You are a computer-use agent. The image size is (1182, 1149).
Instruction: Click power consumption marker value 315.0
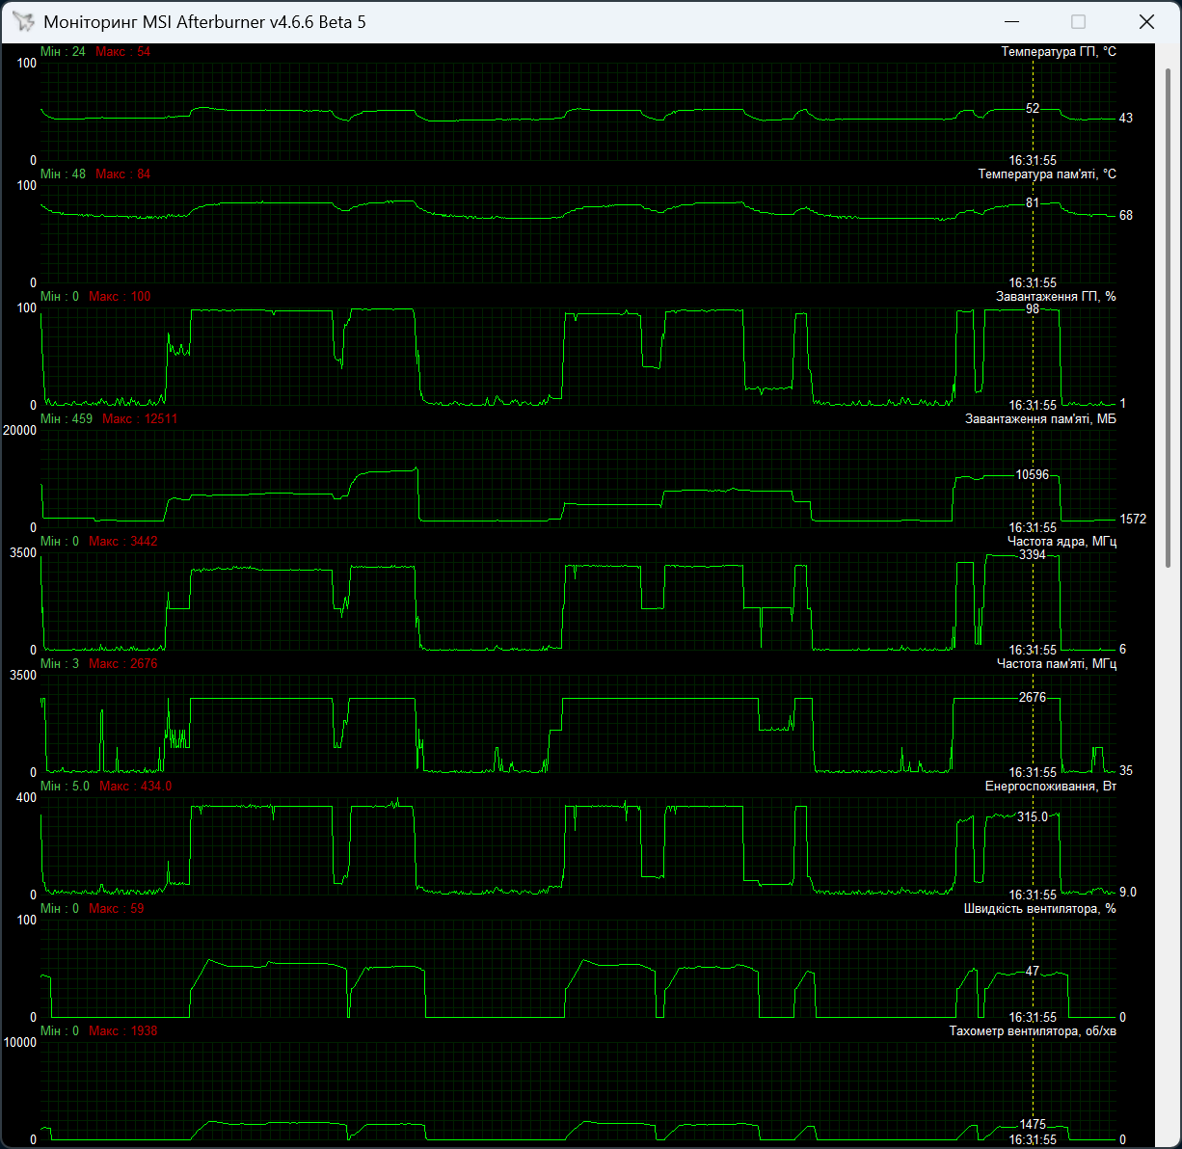1033,816
